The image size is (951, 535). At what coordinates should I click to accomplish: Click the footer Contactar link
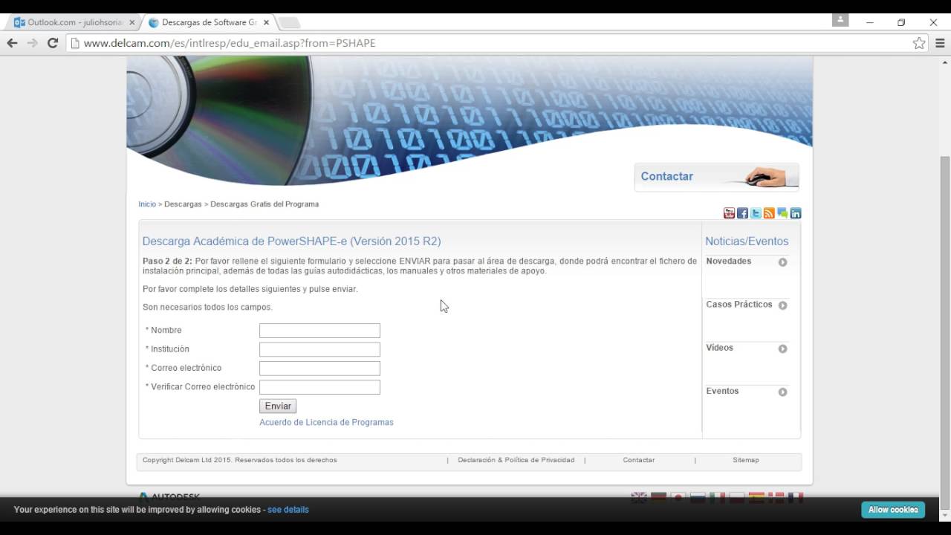639,460
